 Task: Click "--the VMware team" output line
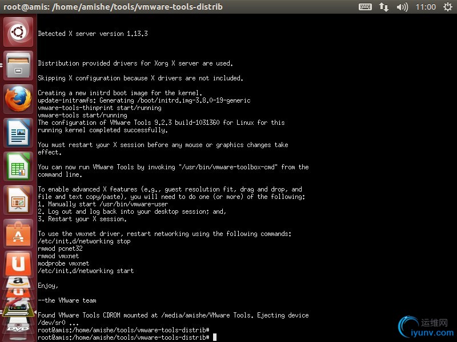point(67,300)
